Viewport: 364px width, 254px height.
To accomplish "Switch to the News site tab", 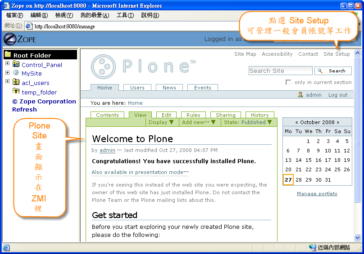I will click(x=169, y=88).
